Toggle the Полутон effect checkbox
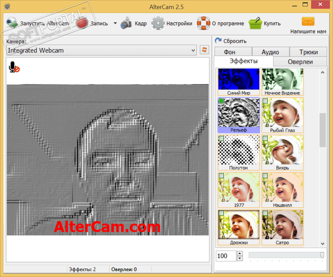Image resolution: width=333 pixels, height=277 pixels. [221, 138]
